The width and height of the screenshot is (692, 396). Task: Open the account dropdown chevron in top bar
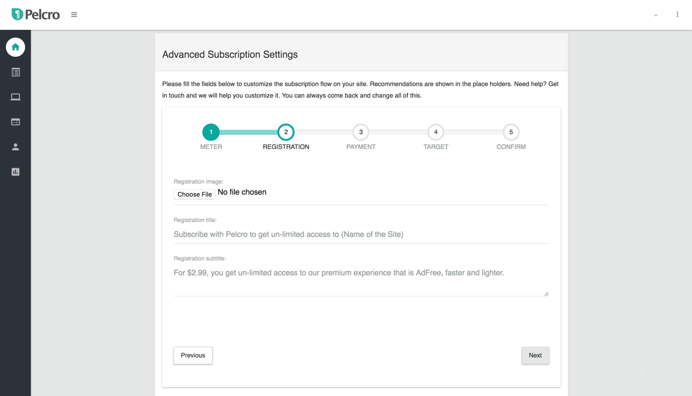[655, 15]
